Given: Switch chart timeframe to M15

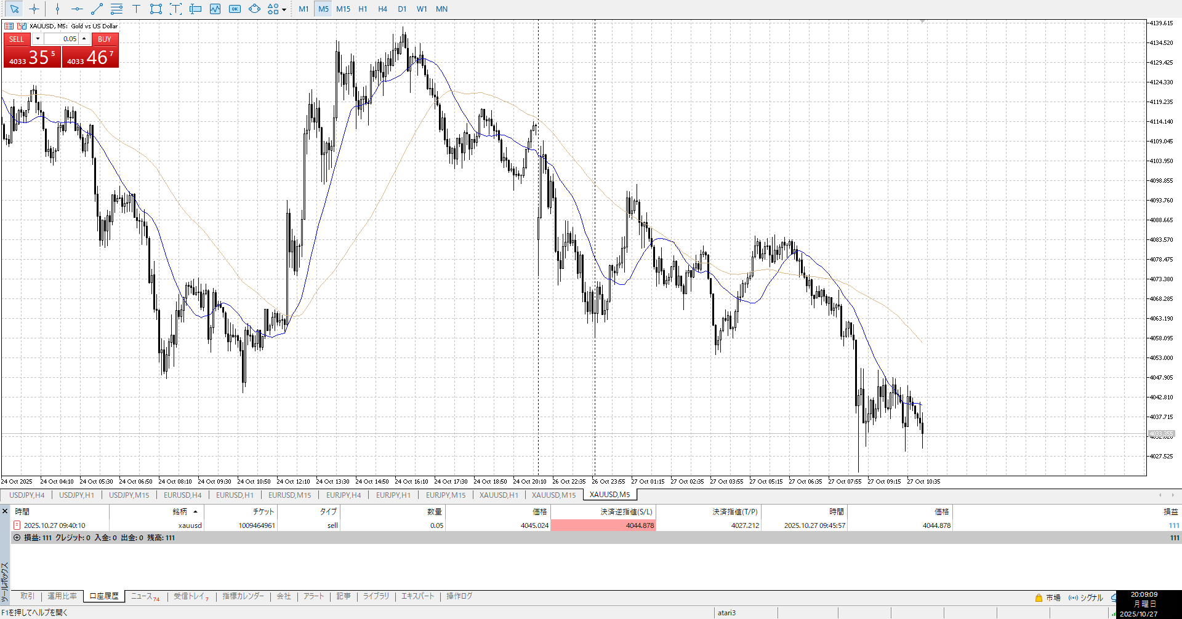Looking at the screenshot, I should click(343, 9).
